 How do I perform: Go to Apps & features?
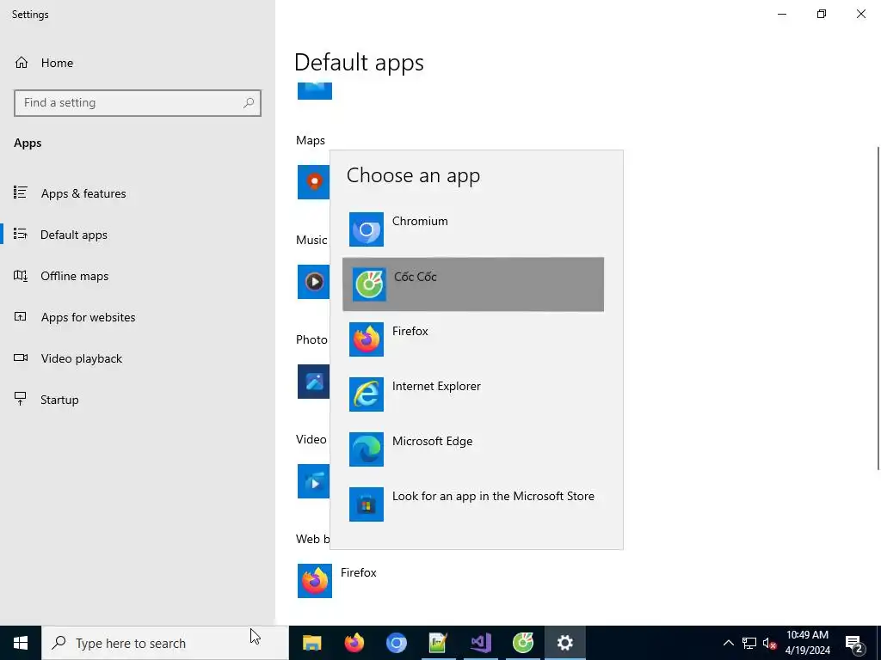click(138, 193)
